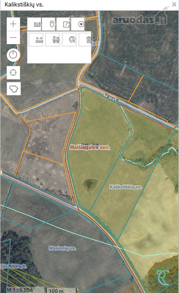179x293 pixels.
Task: Zoom out with the minus button
Action: (x=13, y=37)
